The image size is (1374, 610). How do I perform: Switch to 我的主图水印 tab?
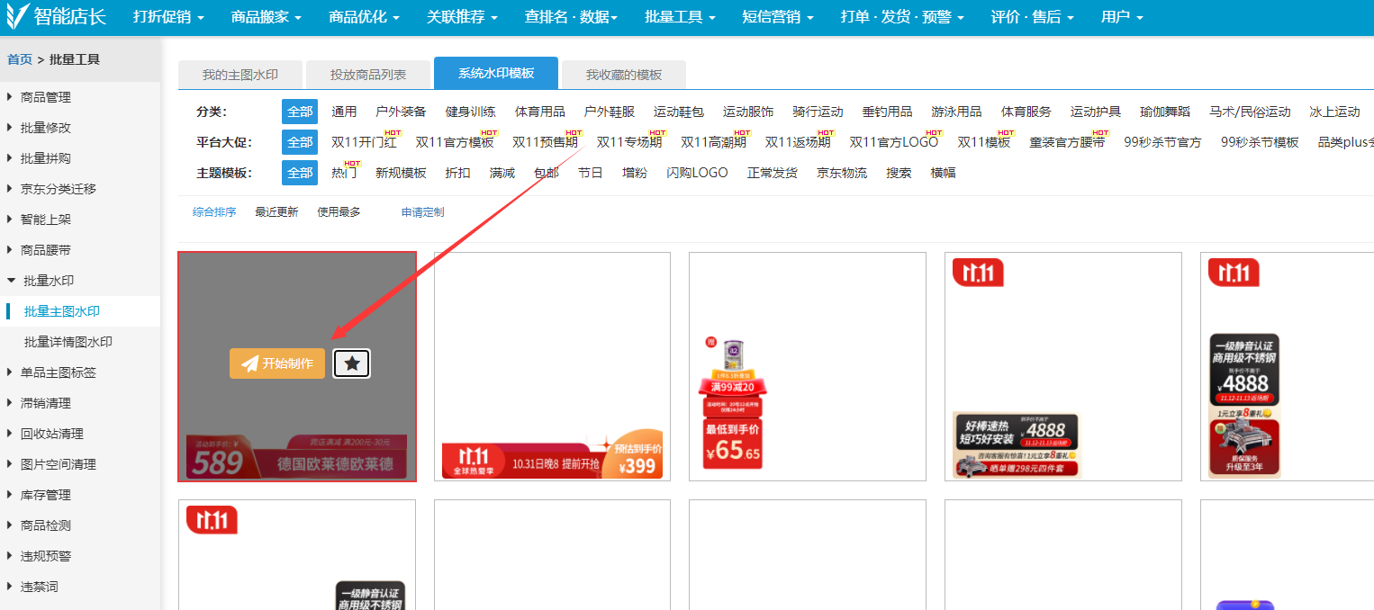240,75
